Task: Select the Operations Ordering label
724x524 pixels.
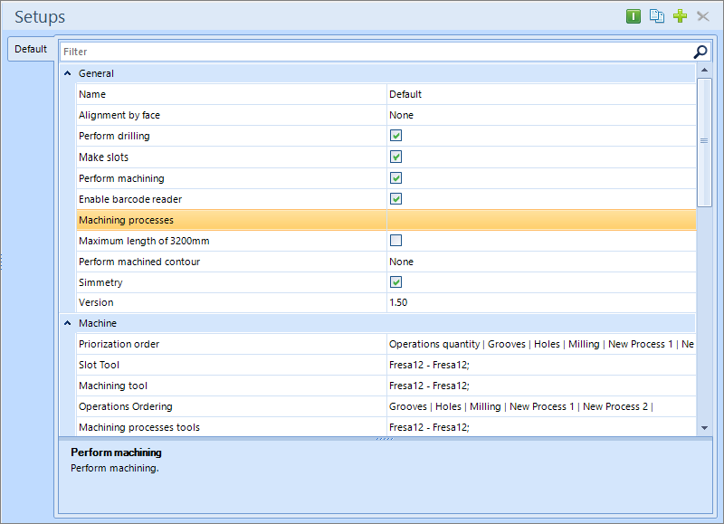Action: click(126, 406)
